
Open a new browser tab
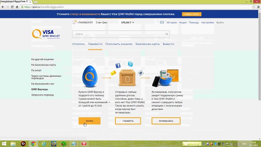click(x=35, y=2)
